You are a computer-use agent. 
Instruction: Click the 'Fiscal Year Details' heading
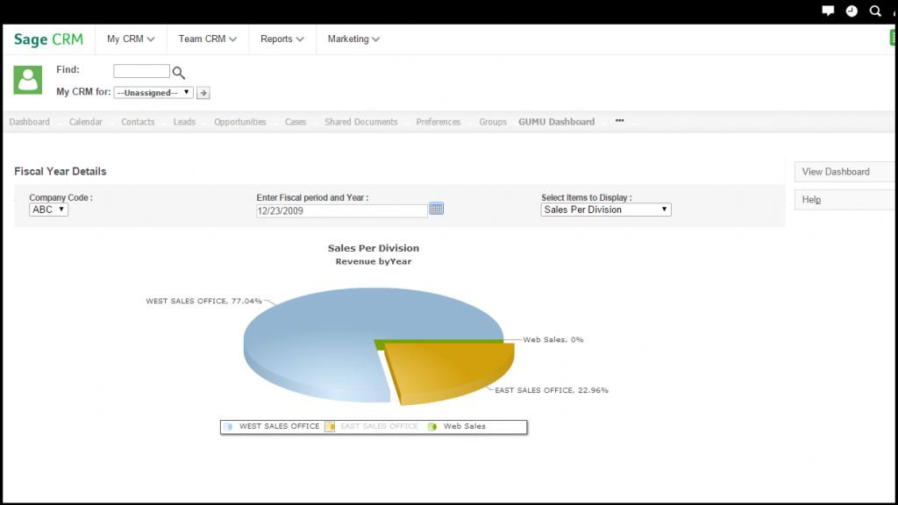tap(61, 171)
